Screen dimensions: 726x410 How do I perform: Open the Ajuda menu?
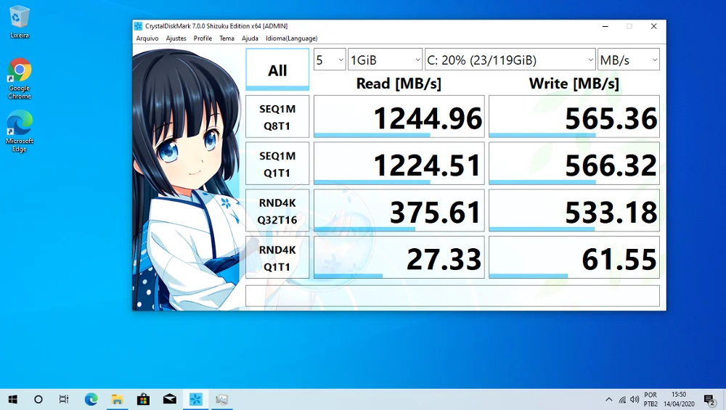(x=250, y=38)
